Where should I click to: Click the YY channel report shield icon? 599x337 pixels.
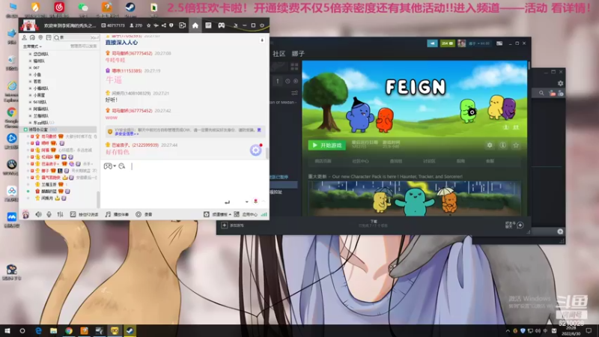[171, 25]
